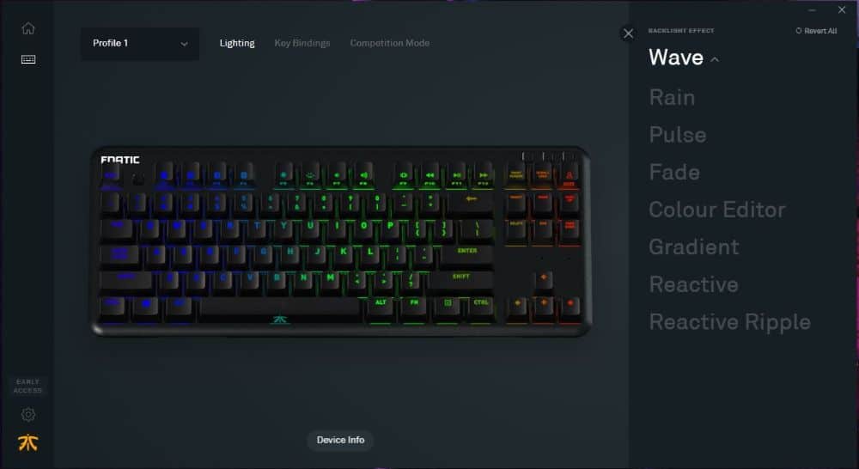Select the keyboard device icon in sidebar

click(x=28, y=59)
